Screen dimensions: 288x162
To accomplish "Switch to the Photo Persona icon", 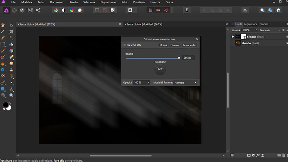I will point(6,10).
